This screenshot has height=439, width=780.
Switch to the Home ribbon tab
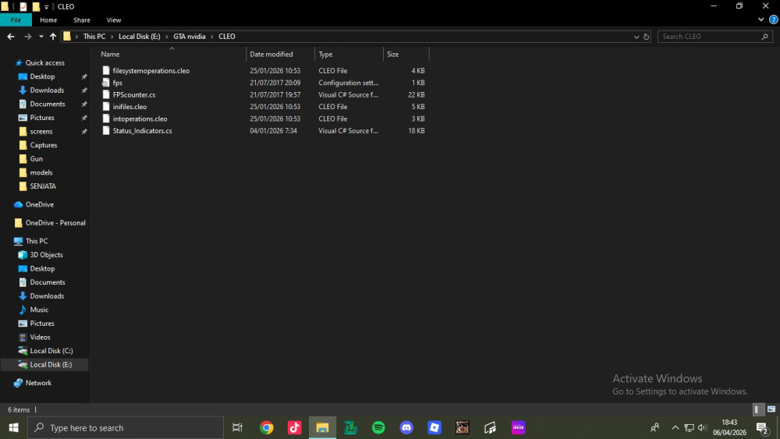tap(48, 20)
